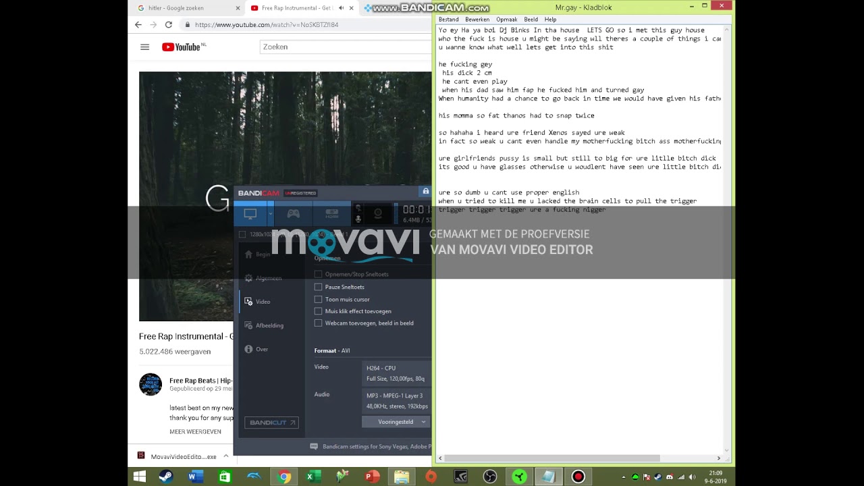Open File Explorer from the taskbar
This screenshot has width=864, height=486.
pos(402,477)
